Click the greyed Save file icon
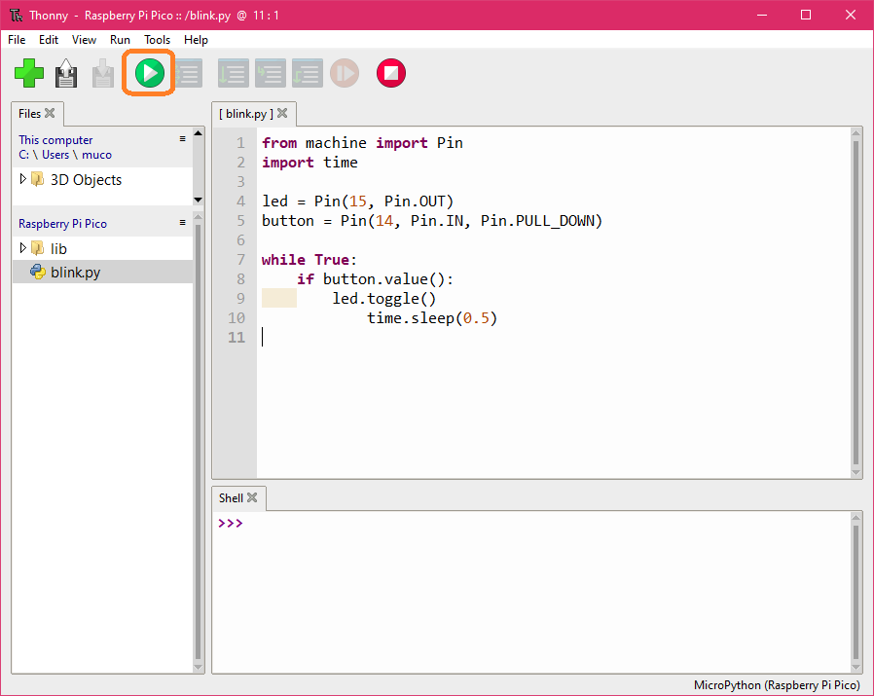 point(103,73)
